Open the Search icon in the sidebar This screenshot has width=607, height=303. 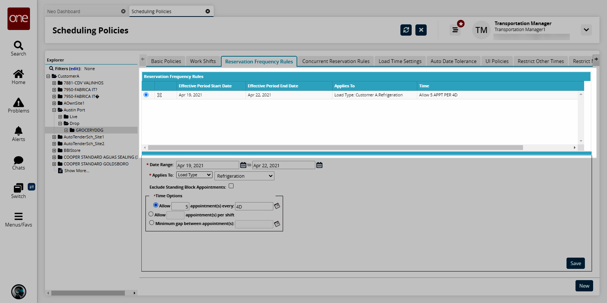(x=18, y=45)
